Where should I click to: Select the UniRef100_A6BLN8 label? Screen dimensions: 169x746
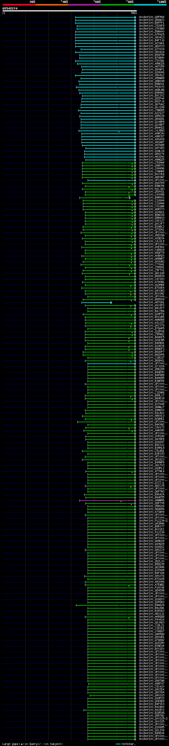click(152, 90)
